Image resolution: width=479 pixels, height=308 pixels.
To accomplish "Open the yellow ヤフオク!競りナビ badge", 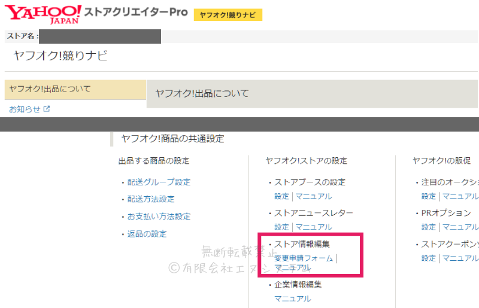I will (228, 14).
